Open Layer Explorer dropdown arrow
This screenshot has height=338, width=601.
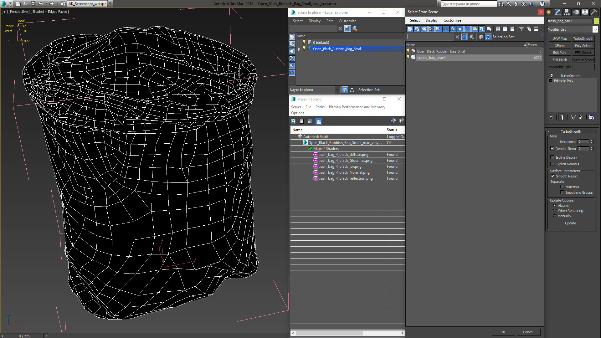coord(337,90)
